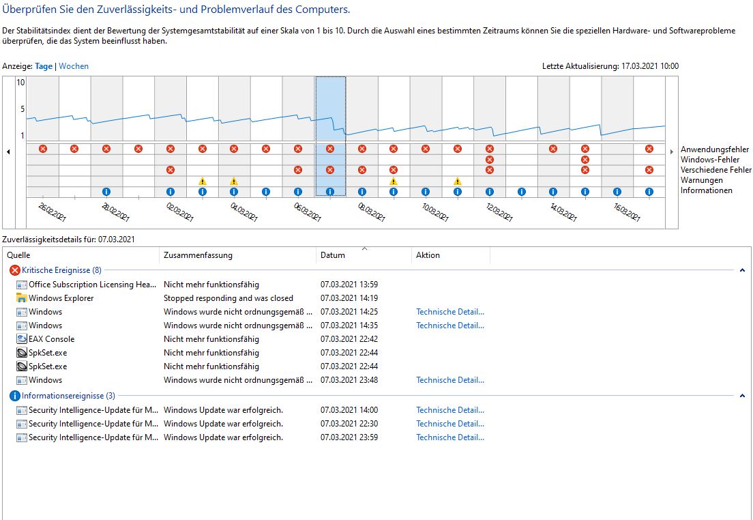Select the Verschiedene Fehler icon on 06.03.2021

point(298,170)
